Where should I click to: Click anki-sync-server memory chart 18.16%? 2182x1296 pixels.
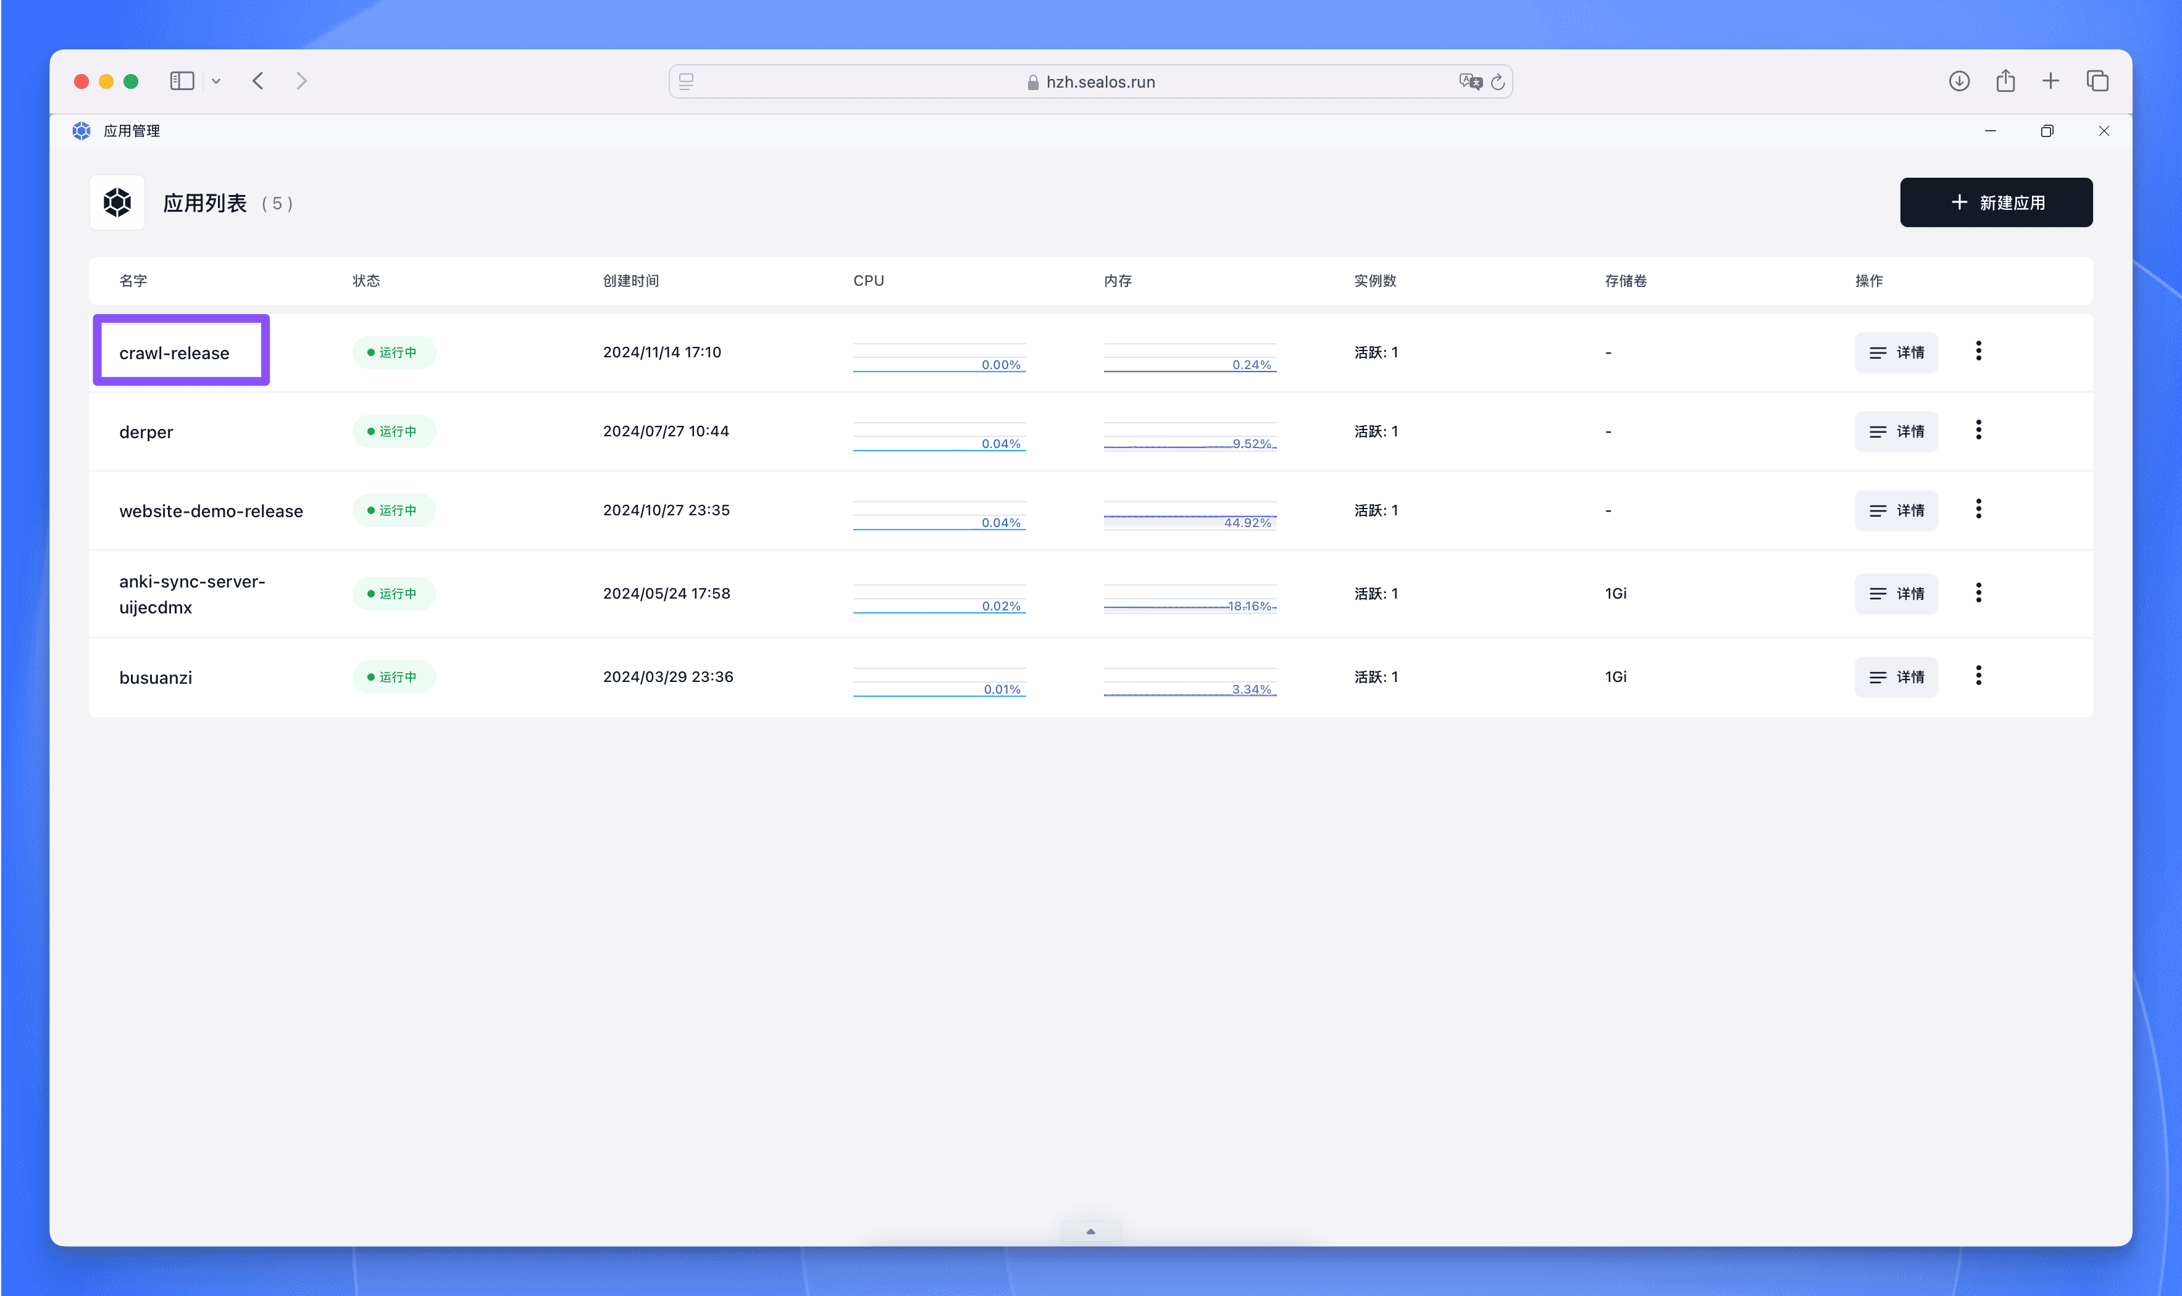coord(1190,598)
